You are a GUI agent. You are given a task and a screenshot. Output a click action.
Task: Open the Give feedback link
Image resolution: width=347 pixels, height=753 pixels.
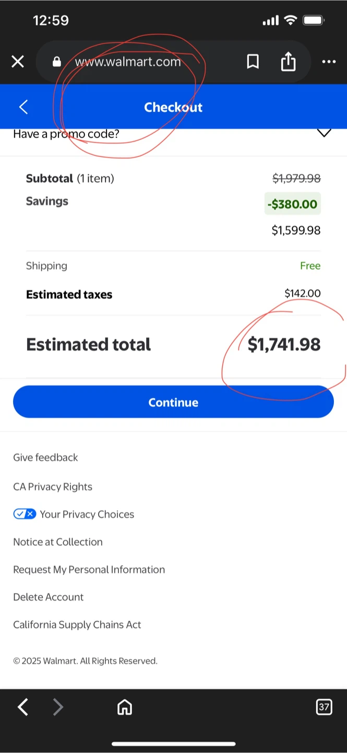tap(45, 458)
